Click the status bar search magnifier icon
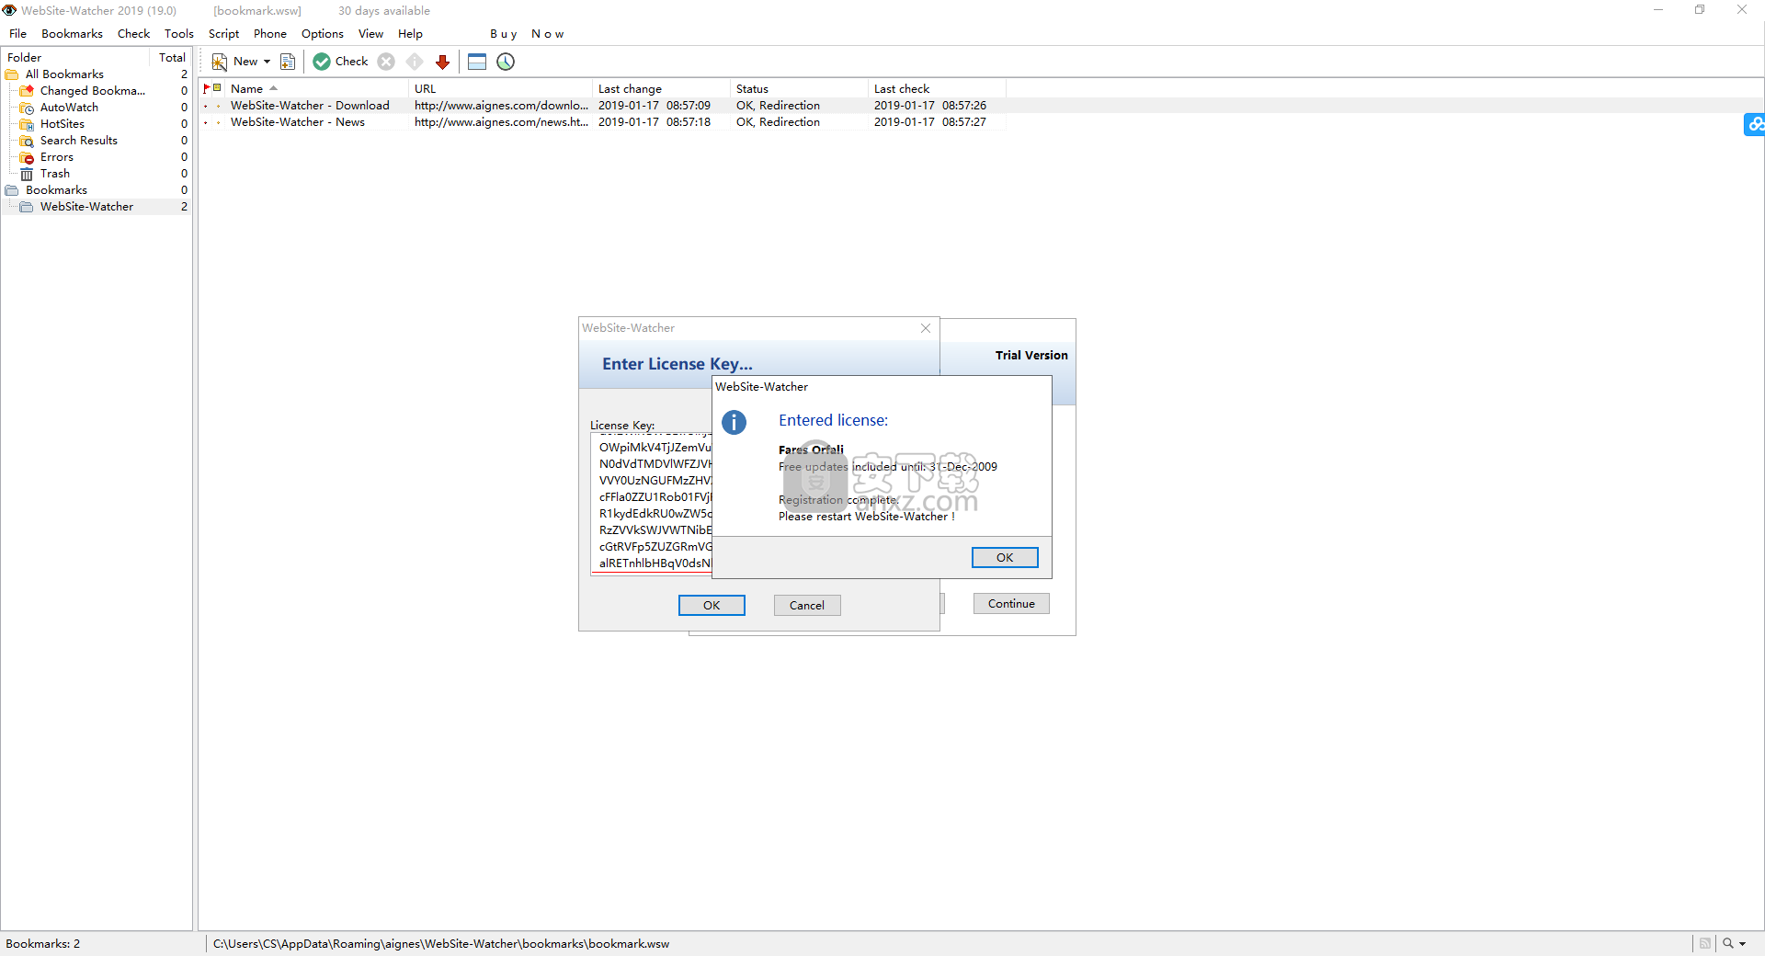This screenshot has height=956, width=1765. 1728,944
